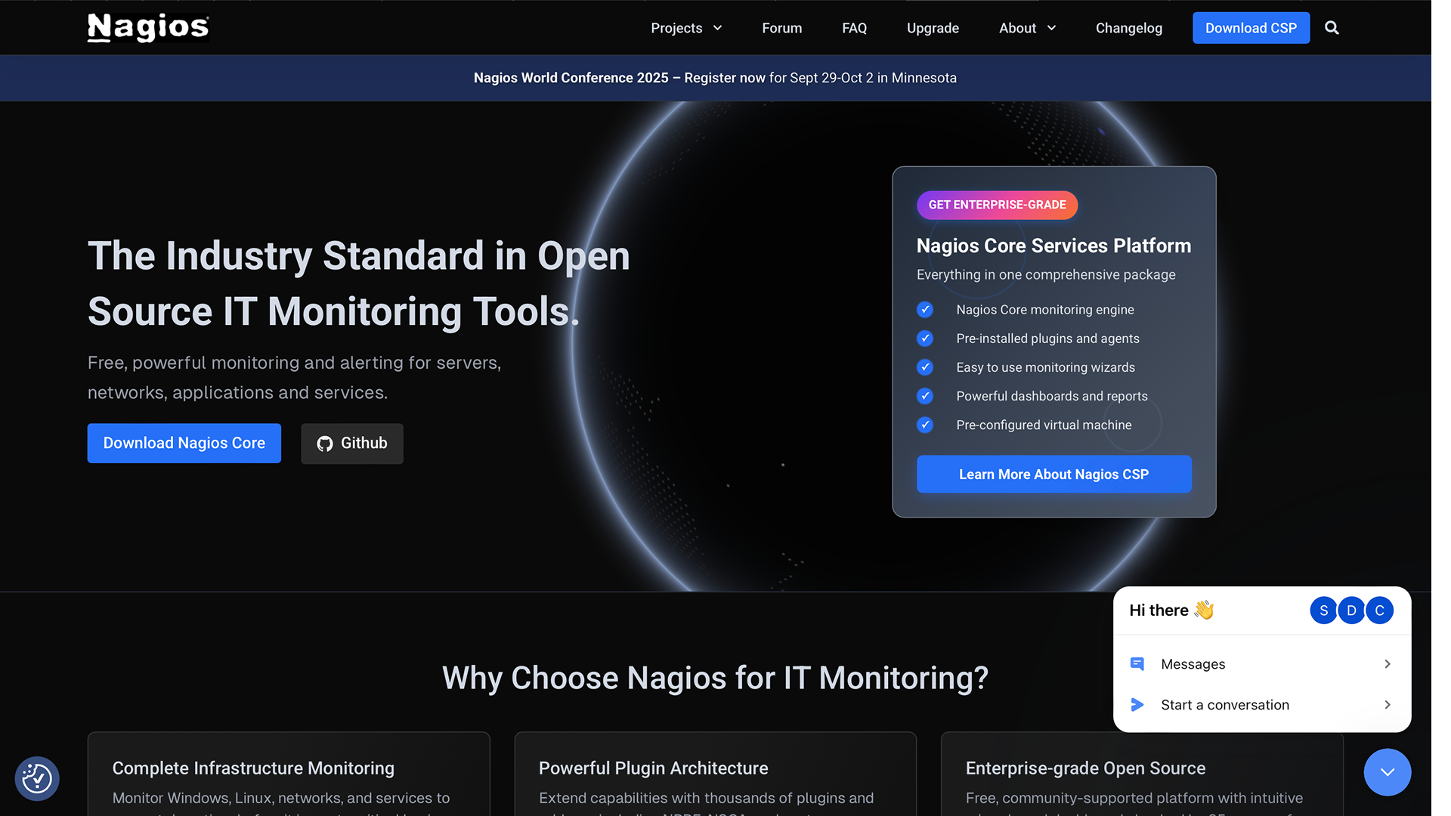1451x816 pixels.
Task: Expand the Projects dropdown menu
Action: [x=686, y=28]
